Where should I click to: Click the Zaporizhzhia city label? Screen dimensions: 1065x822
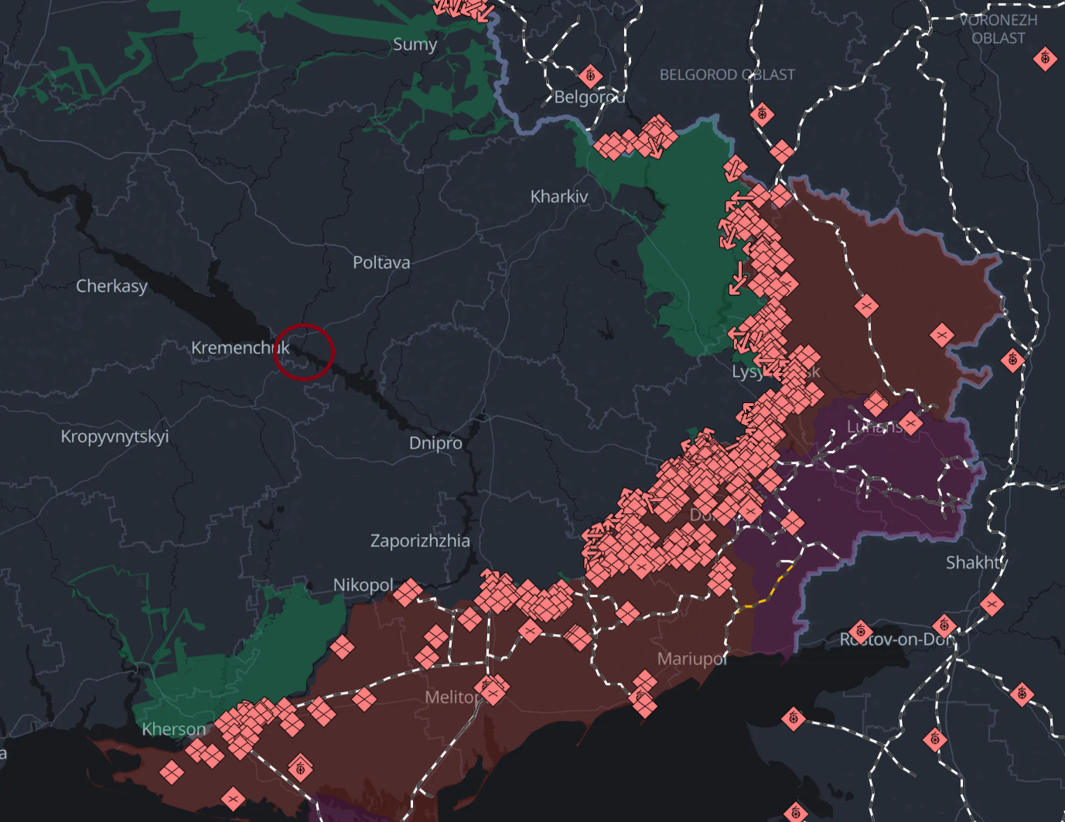[420, 541]
